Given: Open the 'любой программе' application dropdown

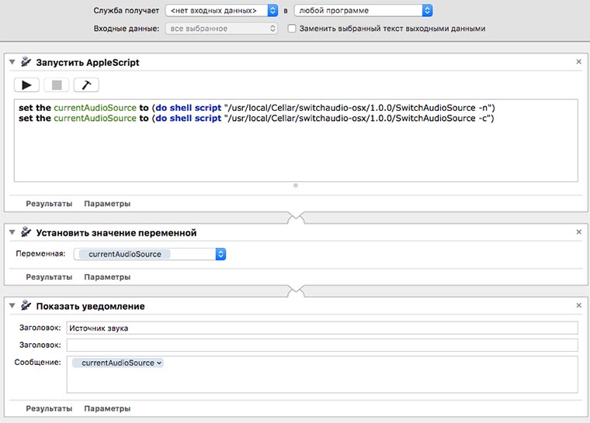Looking at the screenshot, I should (x=363, y=11).
